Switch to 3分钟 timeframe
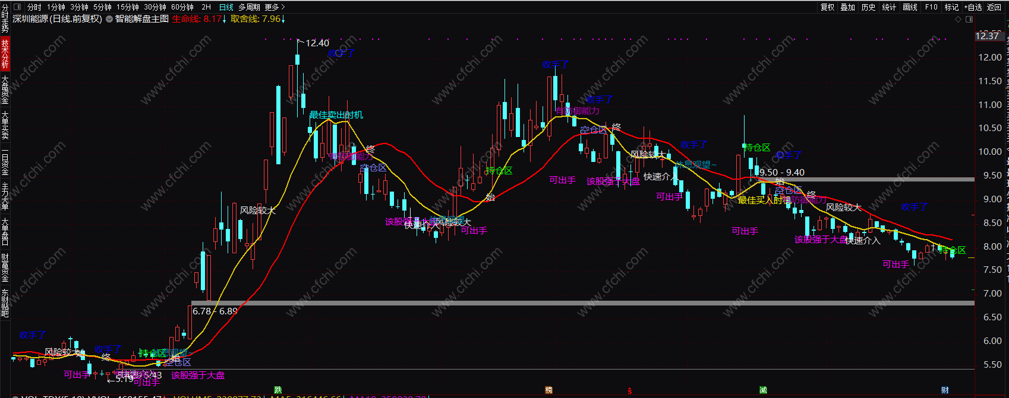1009x398 pixels. pyautogui.click(x=79, y=7)
